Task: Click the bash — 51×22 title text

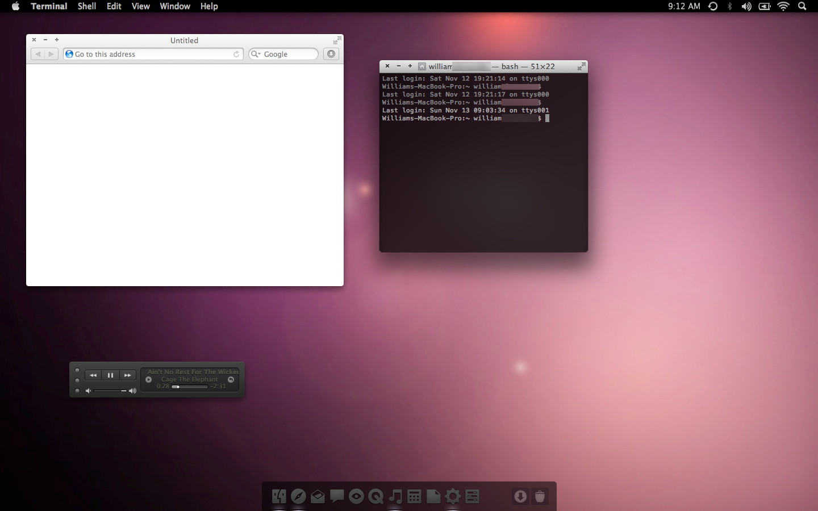Action: (x=528, y=66)
